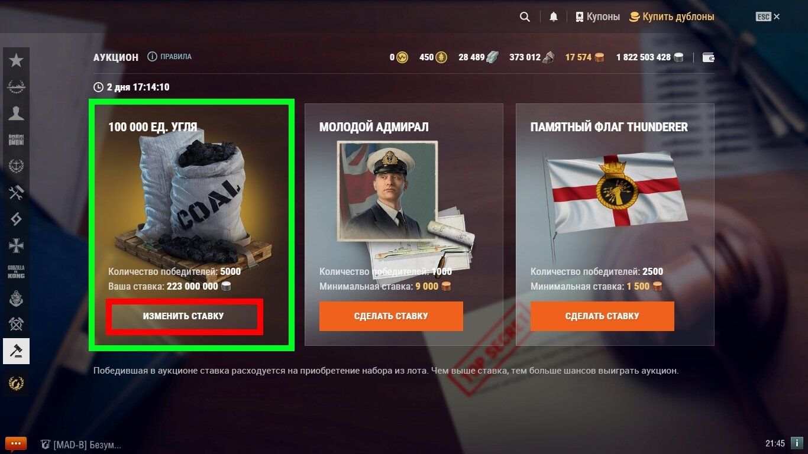Close the screen with the ESC button
808x454 pixels.
point(768,17)
